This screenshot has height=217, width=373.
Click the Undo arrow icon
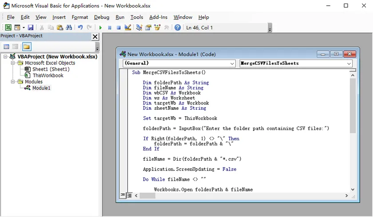tap(80, 28)
